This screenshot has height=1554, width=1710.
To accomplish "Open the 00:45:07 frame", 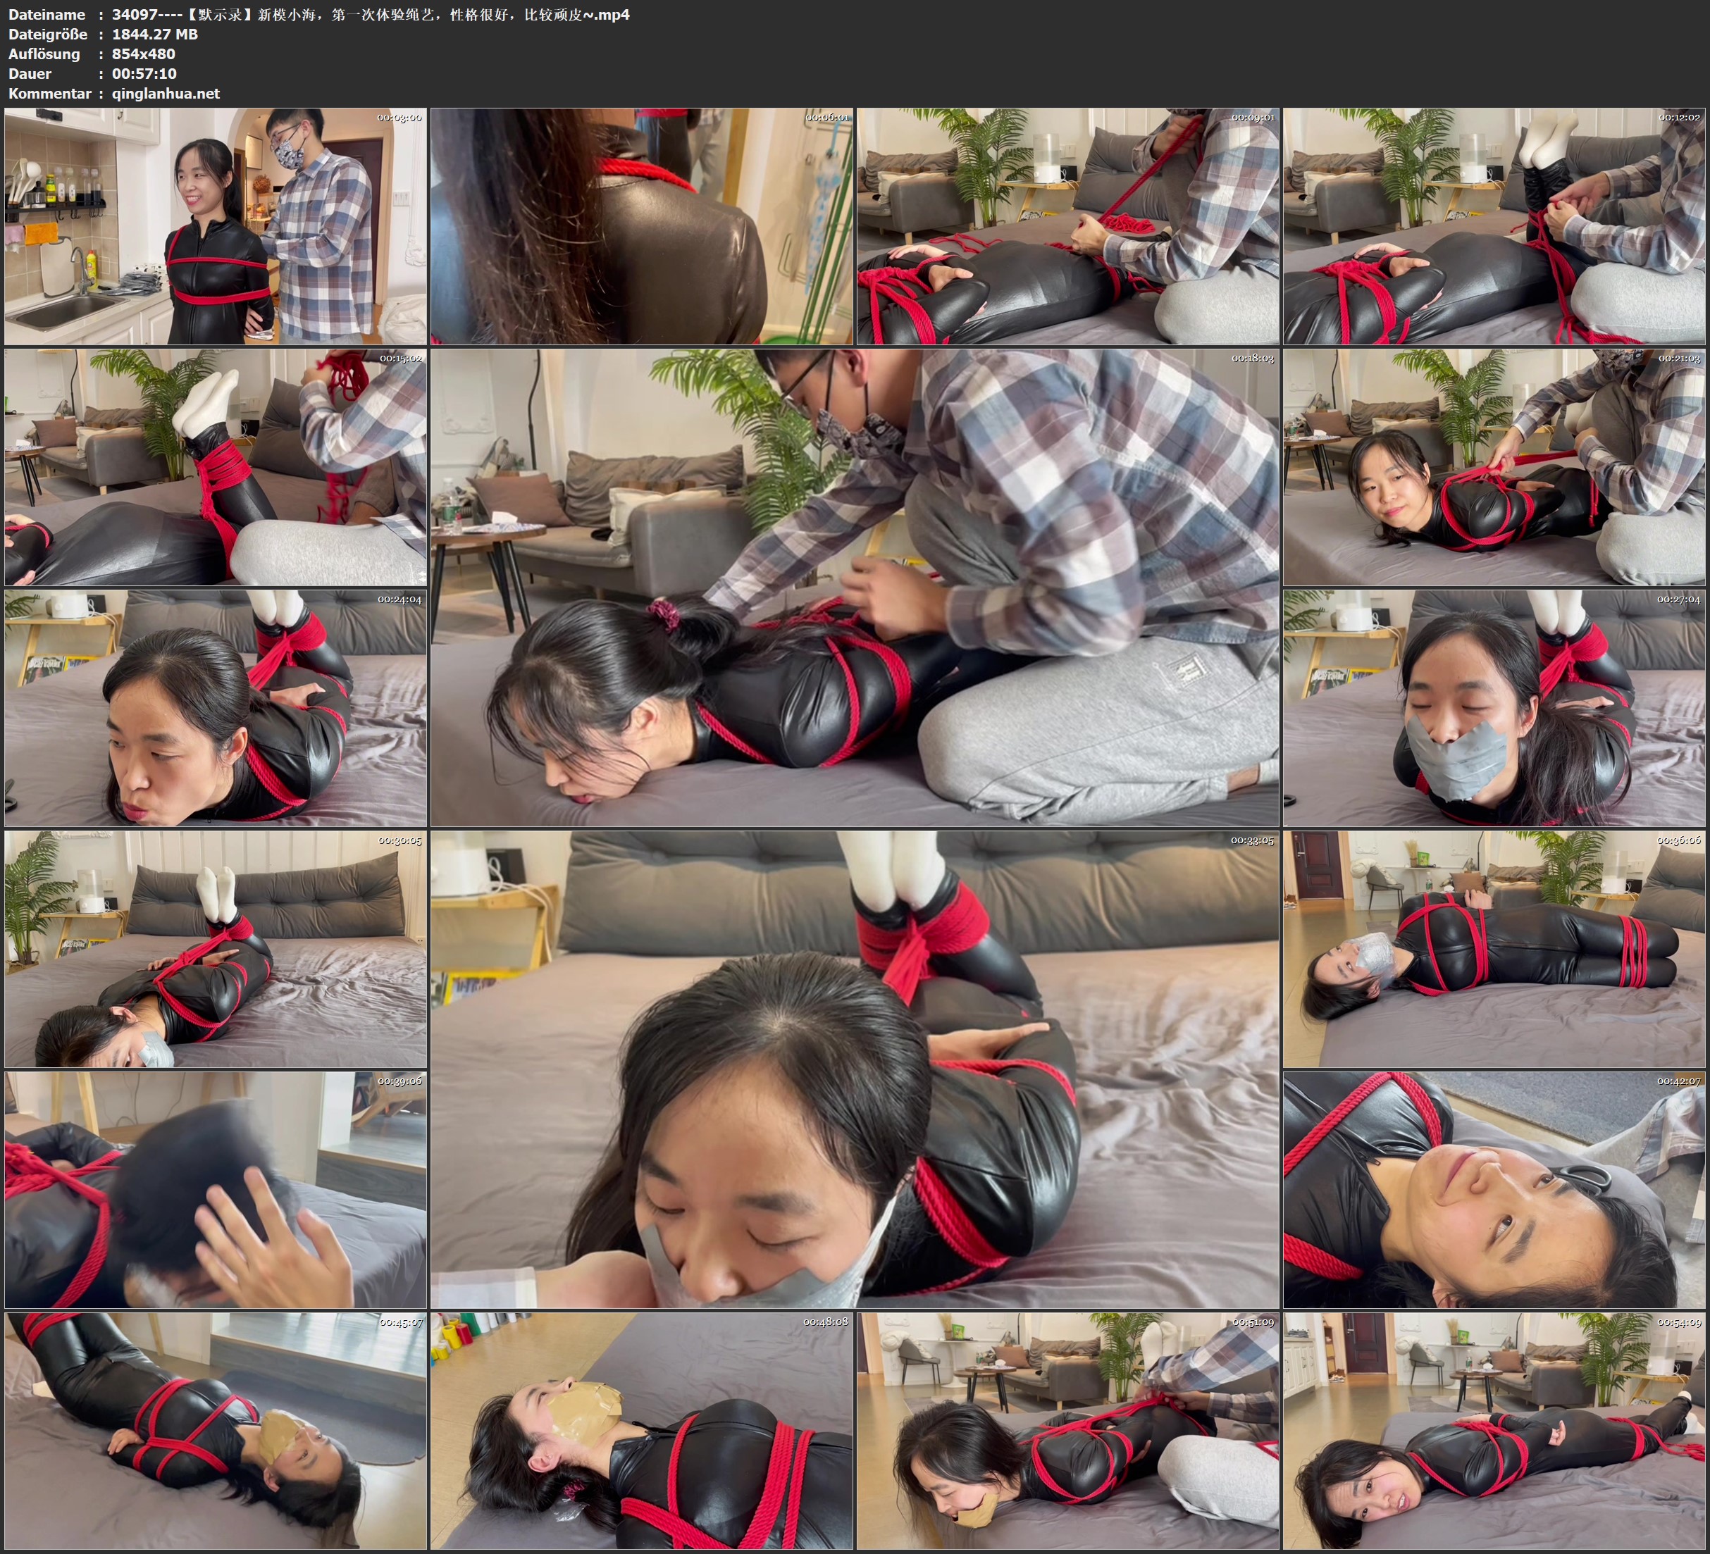I will click(x=216, y=1430).
